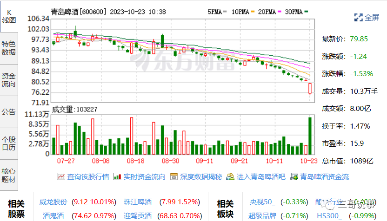
Task: Open related stock 威龙股份
Action: pyautogui.click(x=53, y=202)
